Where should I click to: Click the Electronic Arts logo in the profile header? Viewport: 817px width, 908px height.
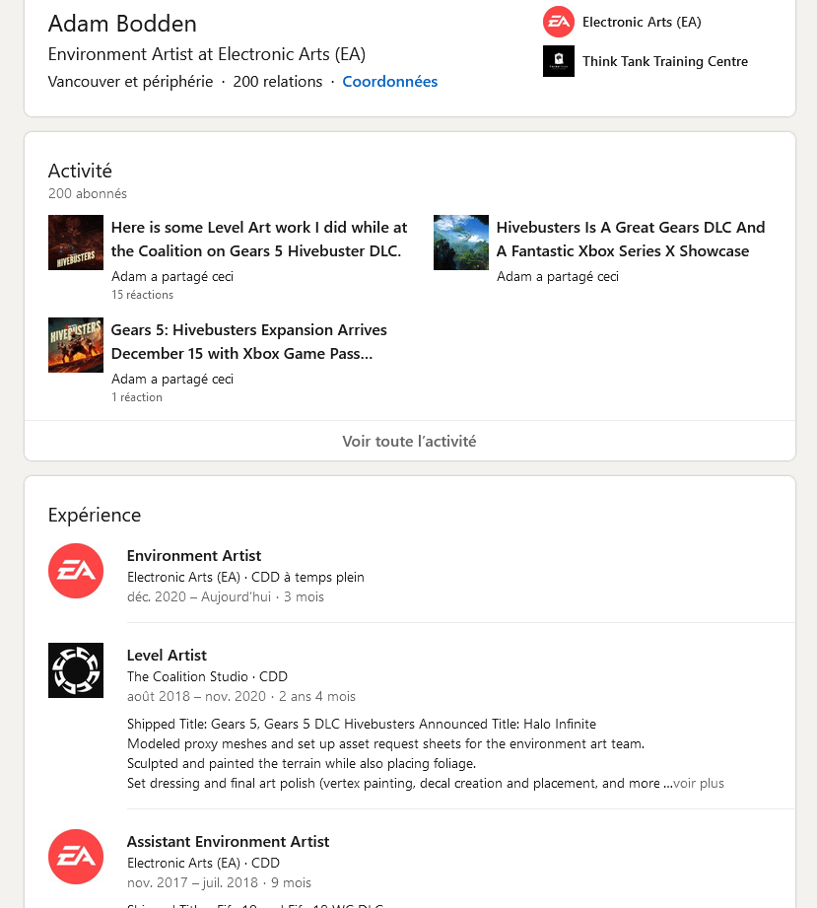tap(559, 22)
